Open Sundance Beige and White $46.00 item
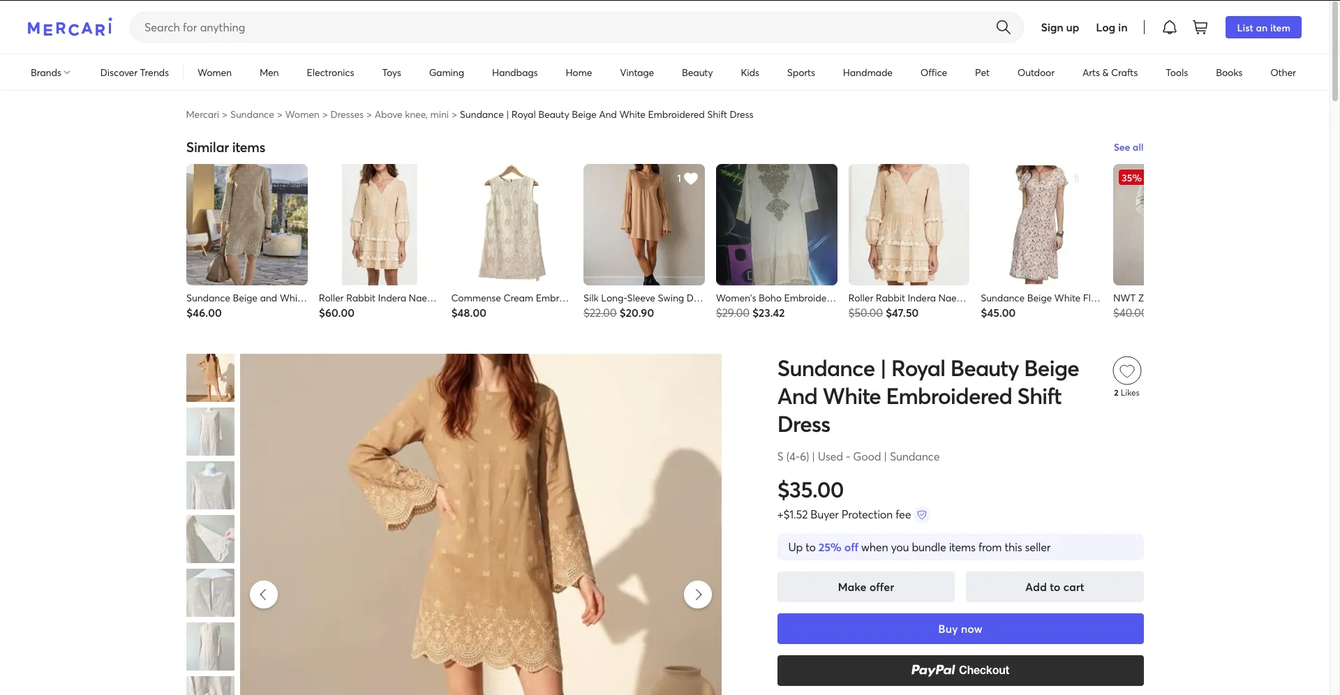Screen dimensions: 1340x695 pos(246,241)
